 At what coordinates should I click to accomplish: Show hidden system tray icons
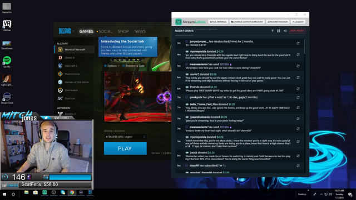click(322, 194)
